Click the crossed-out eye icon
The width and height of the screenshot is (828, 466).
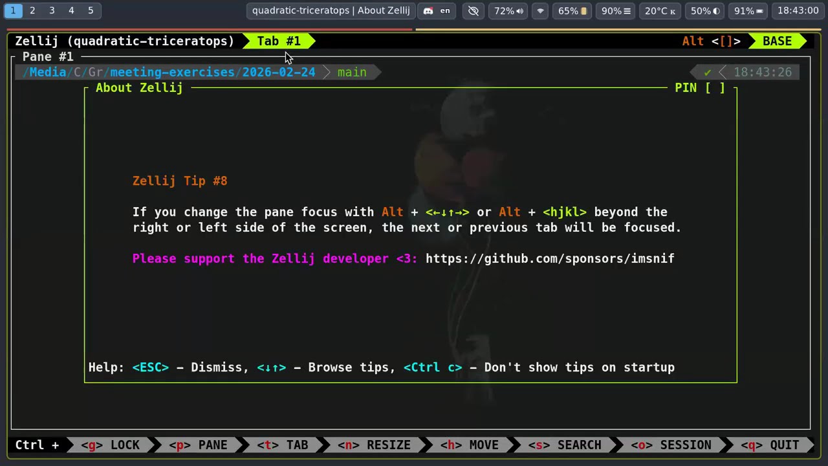pos(474,10)
